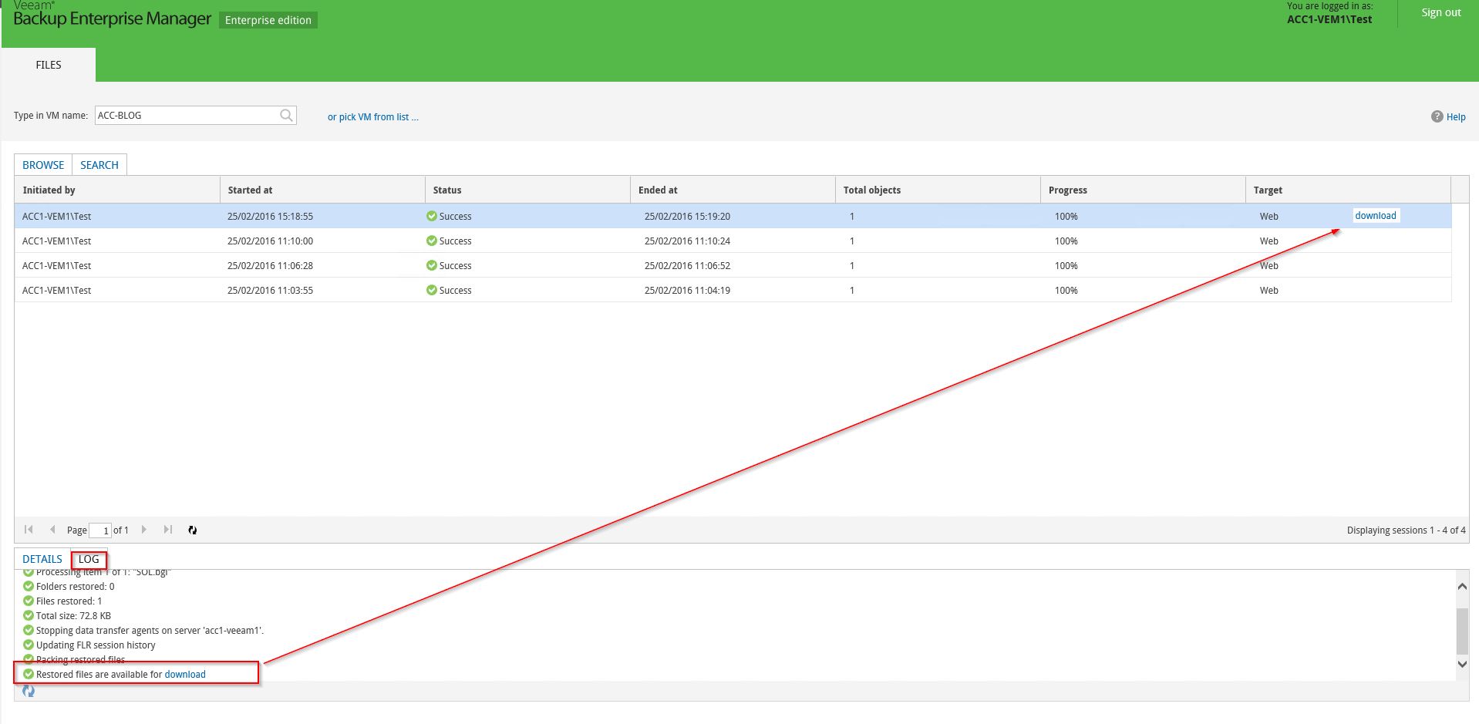Click Success icon for 11:03:55 session
This screenshot has height=724, width=1479.
pos(432,290)
